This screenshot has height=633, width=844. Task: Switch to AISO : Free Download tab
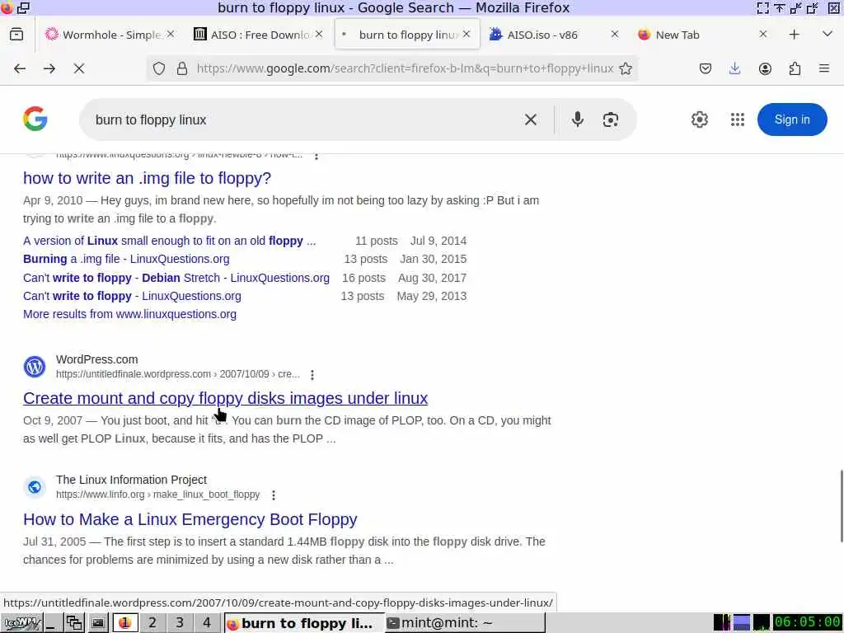pyautogui.click(x=258, y=35)
